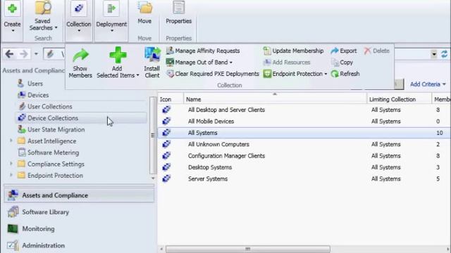Sort by the Name column header
This screenshot has width=451, height=253.
(275, 99)
